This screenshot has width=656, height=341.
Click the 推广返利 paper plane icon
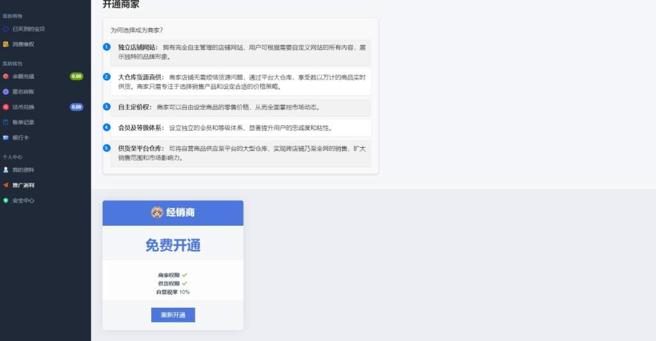tap(6, 185)
